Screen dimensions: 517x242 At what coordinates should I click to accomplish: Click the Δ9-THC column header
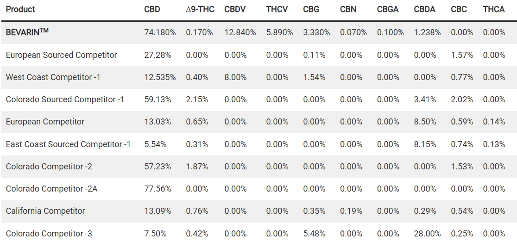click(200, 9)
